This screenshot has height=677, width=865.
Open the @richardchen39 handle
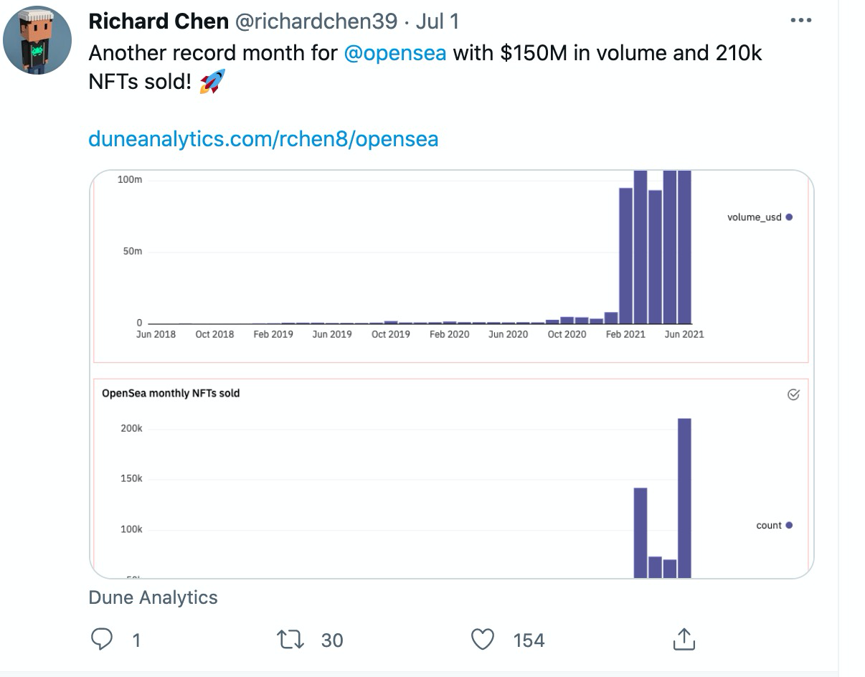point(316,22)
